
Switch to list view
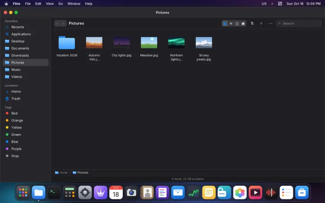pyautogui.click(x=231, y=23)
